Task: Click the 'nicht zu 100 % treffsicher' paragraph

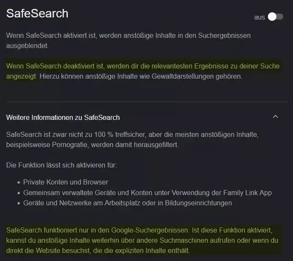Action: [132, 139]
